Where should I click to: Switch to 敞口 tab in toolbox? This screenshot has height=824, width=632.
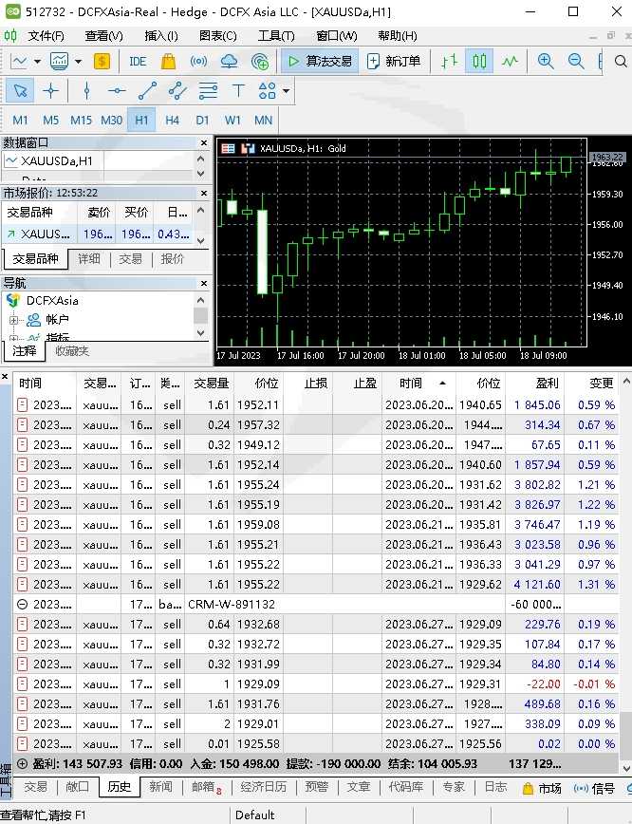coord(77,787)
